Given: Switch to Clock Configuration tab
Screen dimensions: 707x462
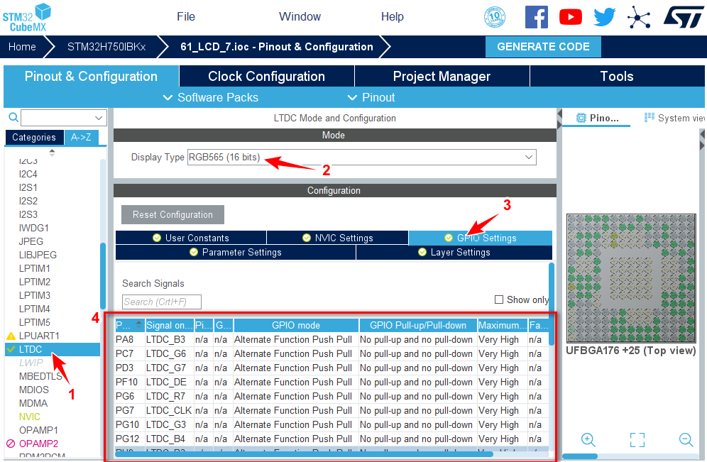Looking at the screenshot, I should [x=266, y=76].
